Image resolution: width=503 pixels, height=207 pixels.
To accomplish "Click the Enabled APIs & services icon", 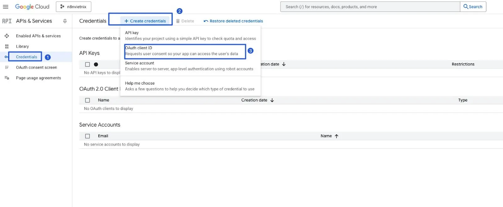I will tap(7, 36).
